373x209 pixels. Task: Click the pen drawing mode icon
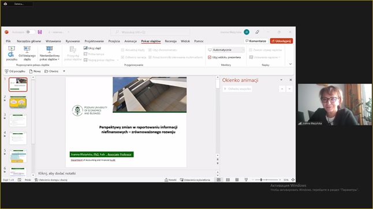pyautogui.click(x=257, y=32)
